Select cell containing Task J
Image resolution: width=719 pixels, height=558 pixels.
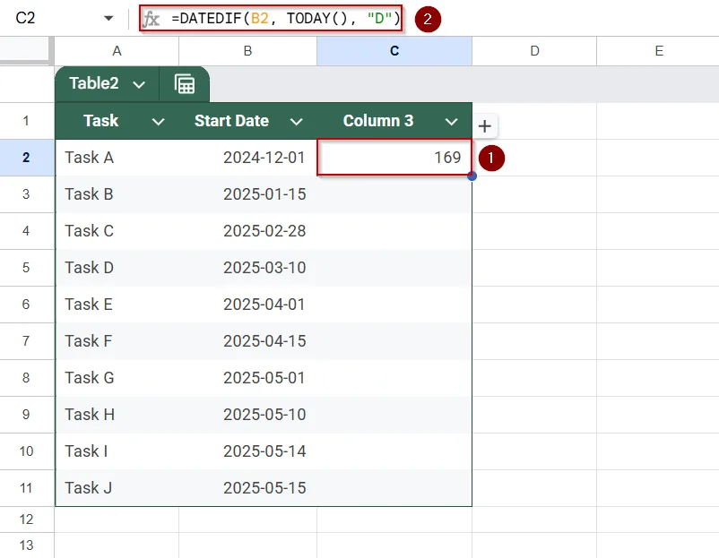117,488
